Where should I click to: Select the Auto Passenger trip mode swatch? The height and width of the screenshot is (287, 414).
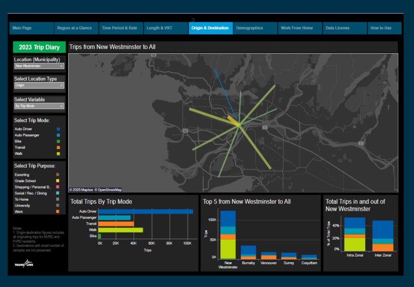click(58, 135)
